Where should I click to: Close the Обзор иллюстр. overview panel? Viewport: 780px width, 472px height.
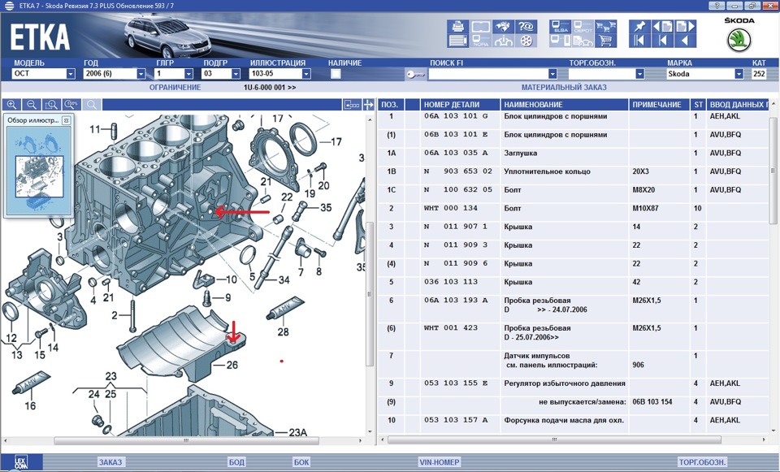66,120
